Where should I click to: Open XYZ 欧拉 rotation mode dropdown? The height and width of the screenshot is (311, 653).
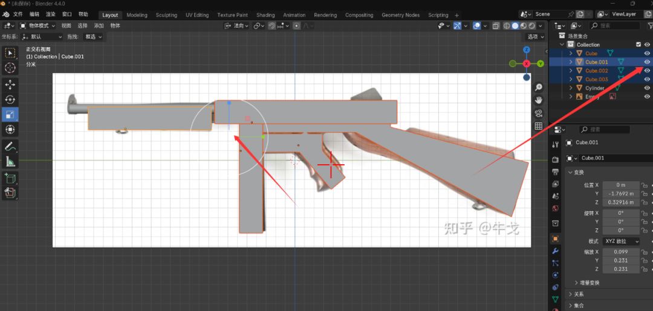point(622,242)
